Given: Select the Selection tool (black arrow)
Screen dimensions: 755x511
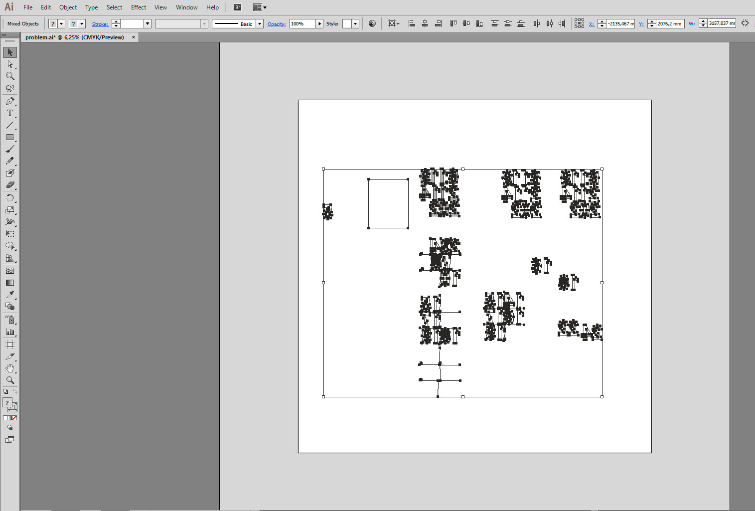Looking at the screenshot, I should pyautogui.click(x=10, y=52).
